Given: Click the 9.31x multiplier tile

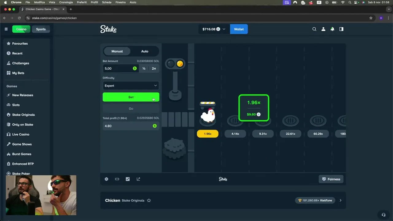Looking at the screenshot, I should coord(263,134).
